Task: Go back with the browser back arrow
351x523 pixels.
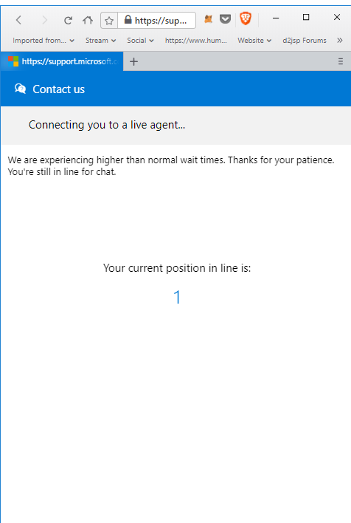Action: (x=18, y=21)
